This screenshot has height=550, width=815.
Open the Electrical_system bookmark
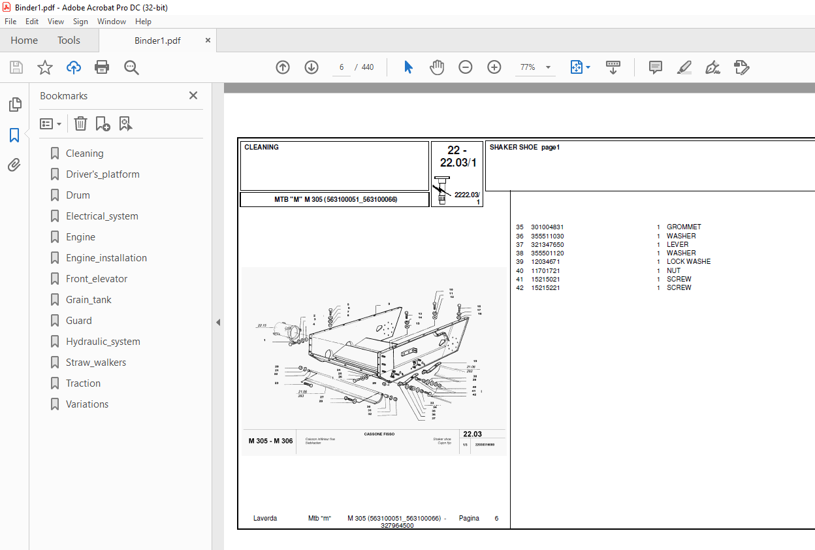pos(102,216)
